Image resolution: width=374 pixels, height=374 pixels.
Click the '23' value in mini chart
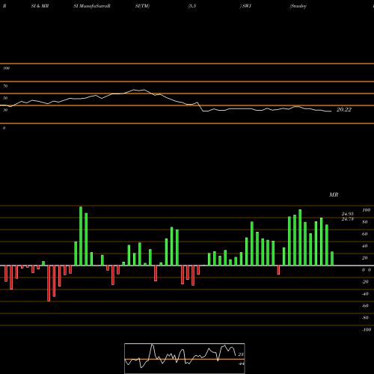241,355
